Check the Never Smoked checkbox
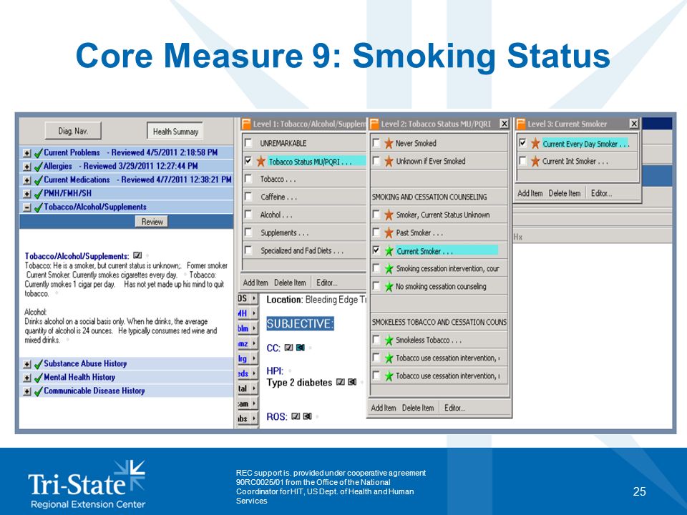 point(376,143)
